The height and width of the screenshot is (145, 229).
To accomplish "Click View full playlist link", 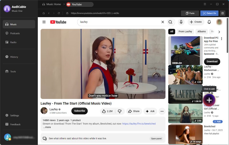I will point(212,134).
